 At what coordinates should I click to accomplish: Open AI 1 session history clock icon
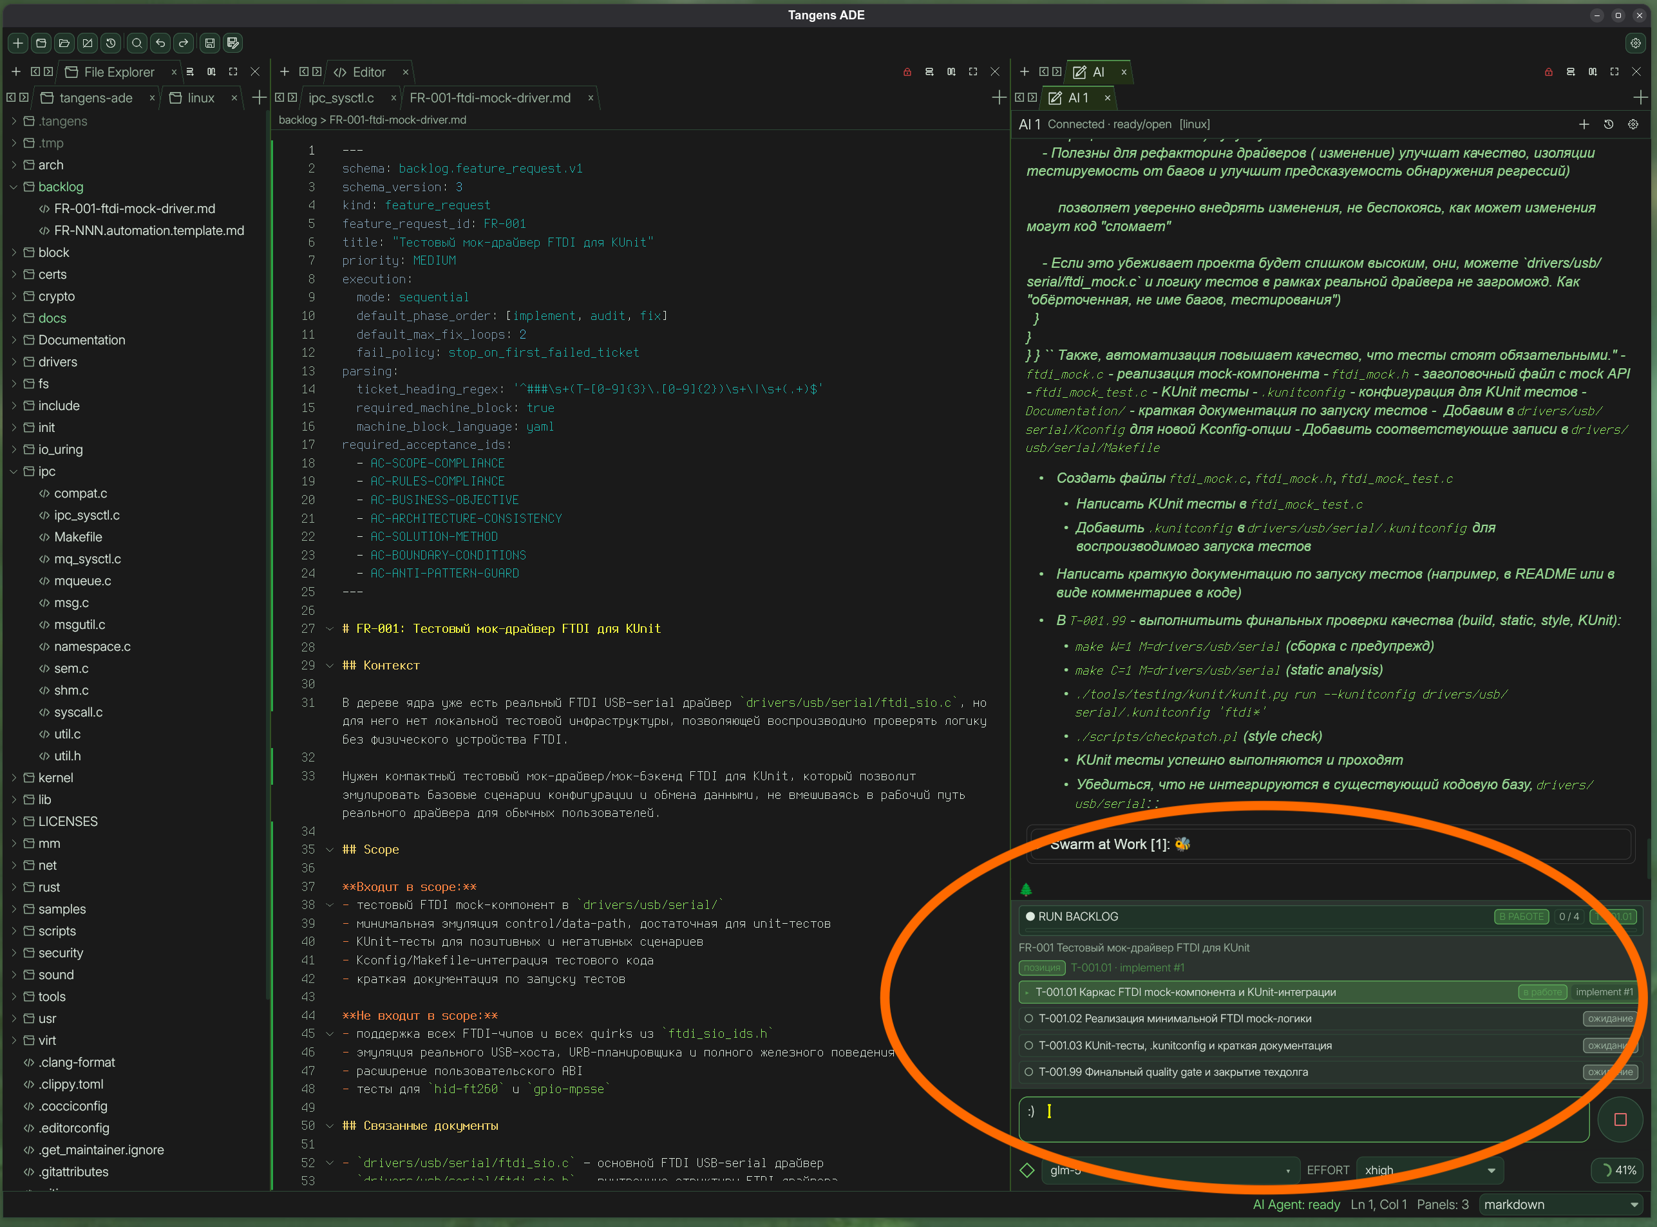click(1609, 125)
